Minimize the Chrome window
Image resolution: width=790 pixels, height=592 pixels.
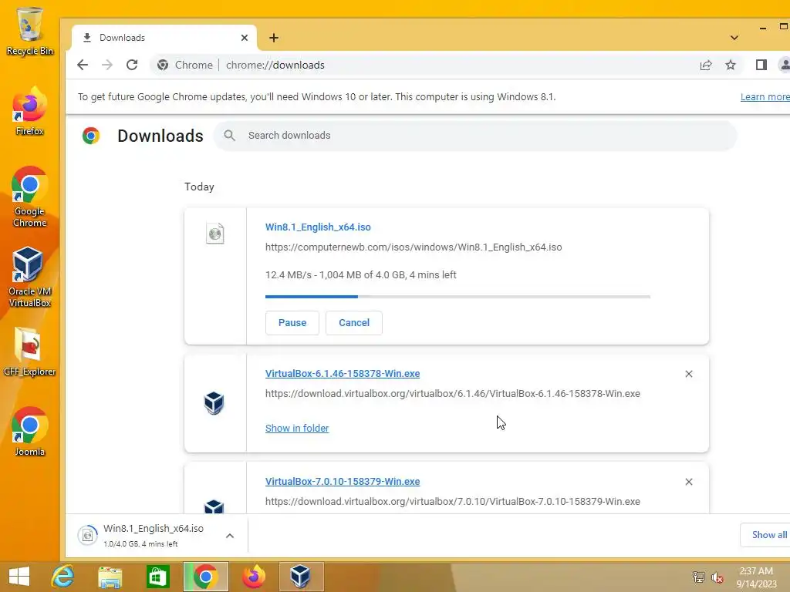(x=763, y=28)
